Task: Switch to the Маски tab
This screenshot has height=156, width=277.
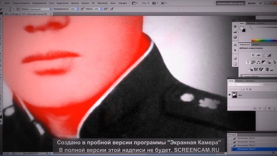Action: pos(255,44)
